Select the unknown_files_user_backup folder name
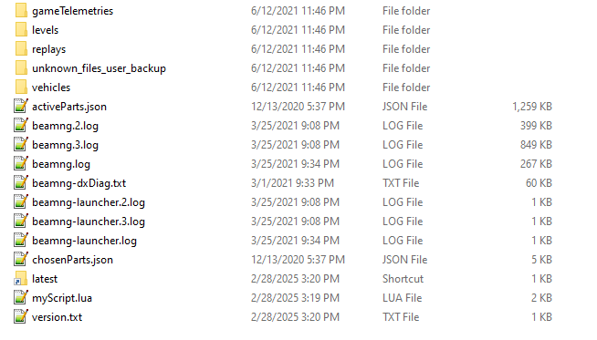The image size is (597, 340). click(99, 68)
